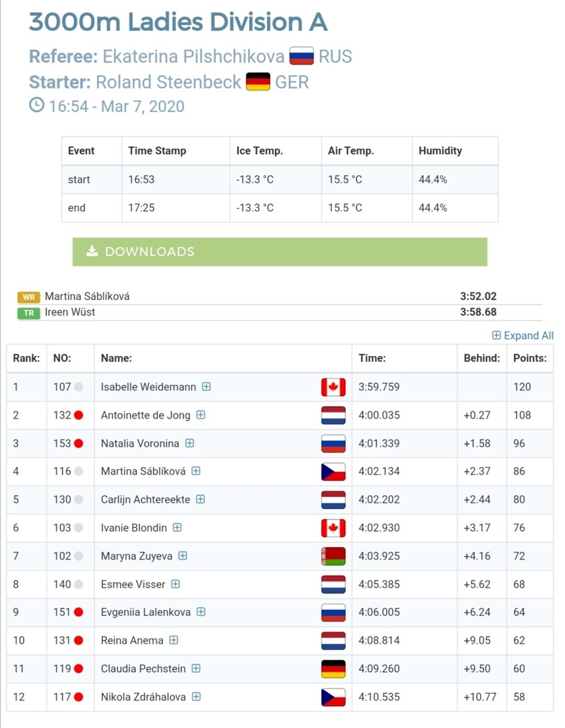
Task: Expand Nikola Zdráhalova's lap details
Action: pos(197,697)
